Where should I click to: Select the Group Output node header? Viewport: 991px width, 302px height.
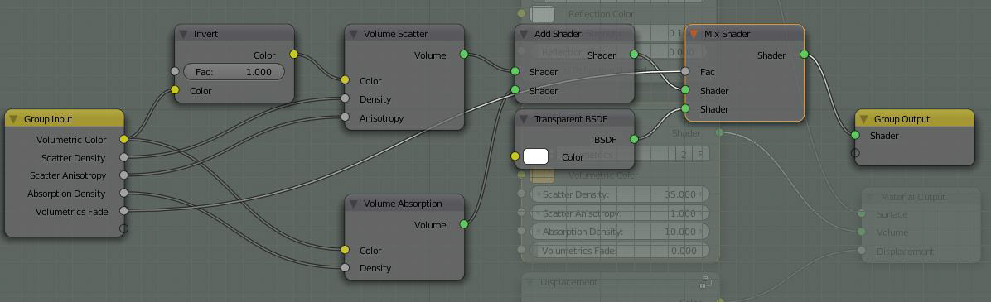coord(915,118)
